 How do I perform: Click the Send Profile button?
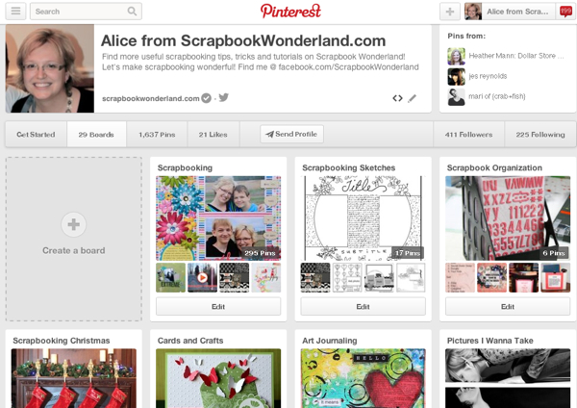coord(291,134)
